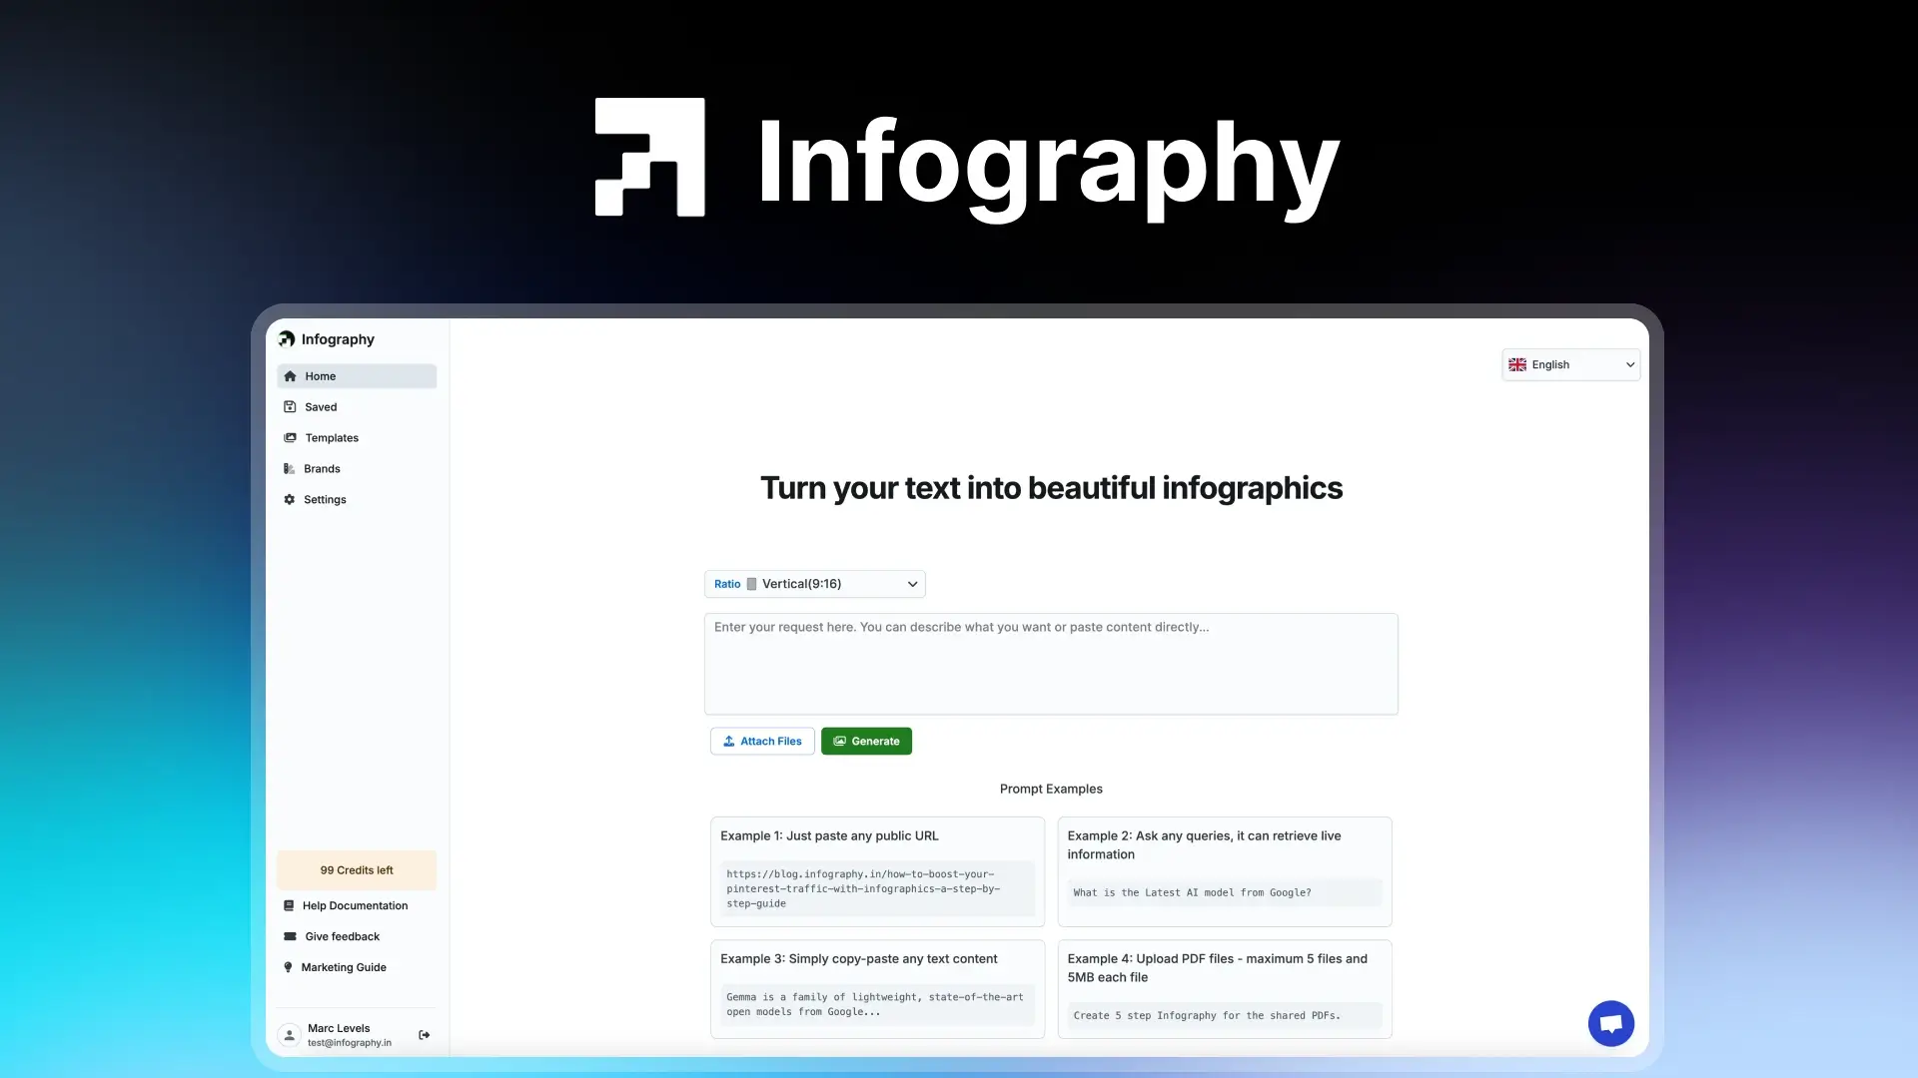The height and width of the screenshot is (1078, 1918).
Task: Click the Marketing Guide lightbulb icon
Action: click(x=289, y=967)
